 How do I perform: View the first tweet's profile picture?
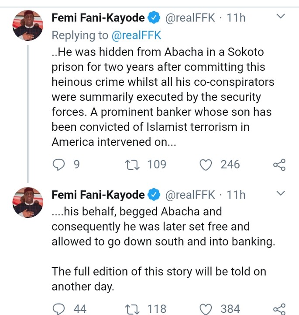point(27,25)
